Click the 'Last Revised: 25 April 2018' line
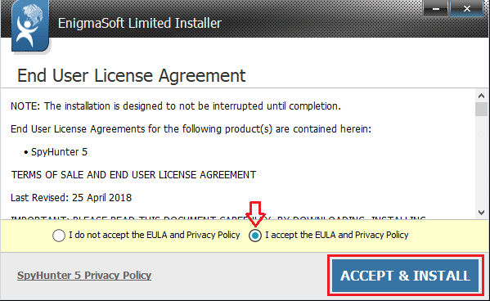The image size is (490, 301). [71, 198]
